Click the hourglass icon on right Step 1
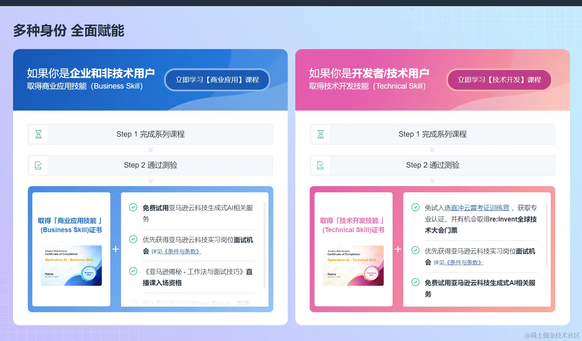 320,134
